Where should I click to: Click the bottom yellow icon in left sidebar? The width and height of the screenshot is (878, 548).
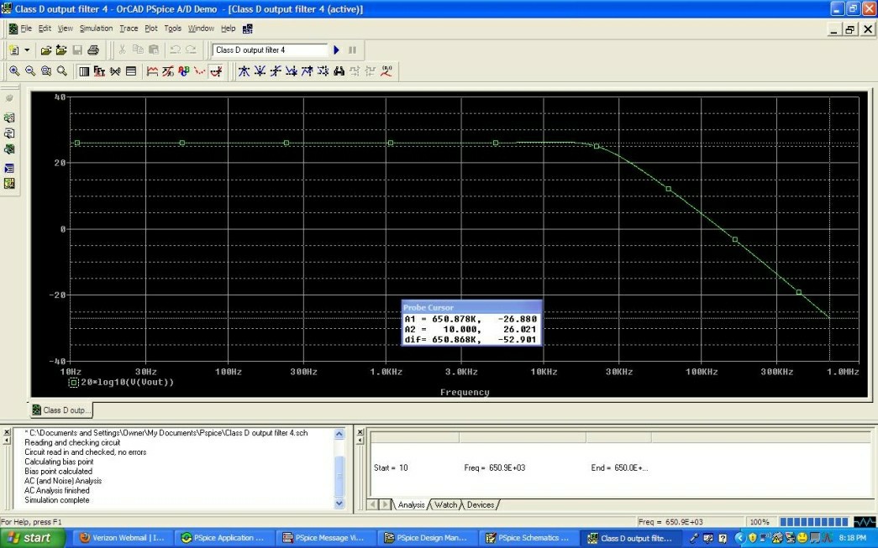pos(9,184)
